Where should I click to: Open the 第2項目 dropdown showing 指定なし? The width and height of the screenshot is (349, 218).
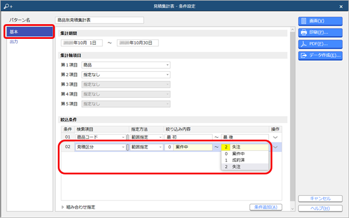click(126, 75)
